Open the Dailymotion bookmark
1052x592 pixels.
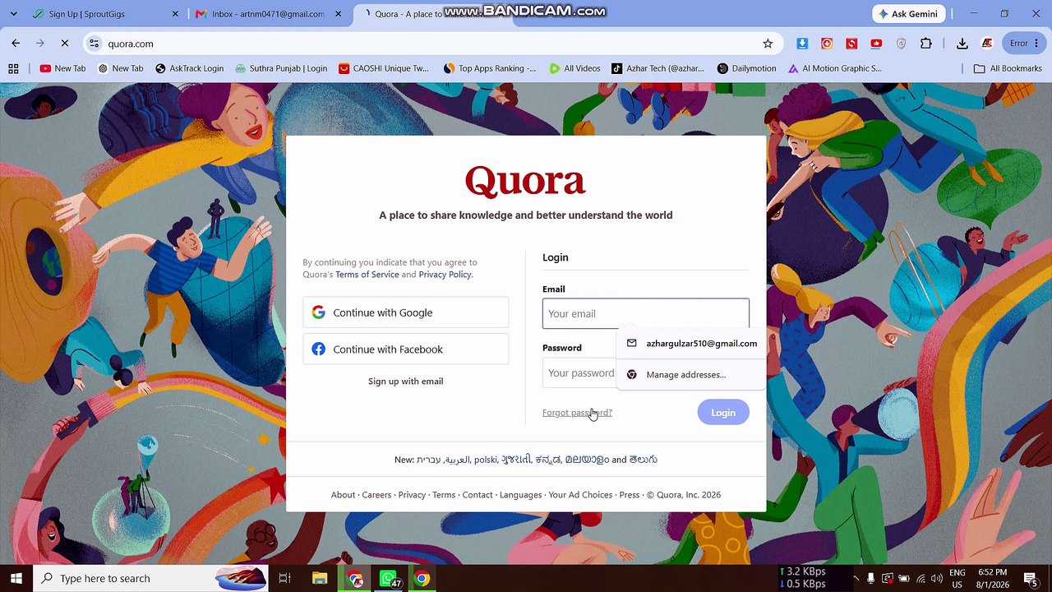point(746,68)
